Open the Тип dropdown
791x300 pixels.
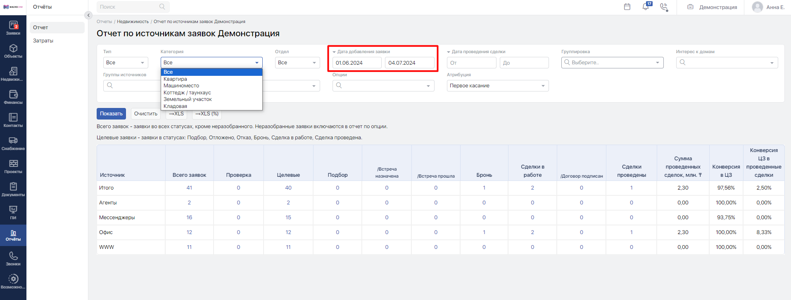[x=126, y=63]
